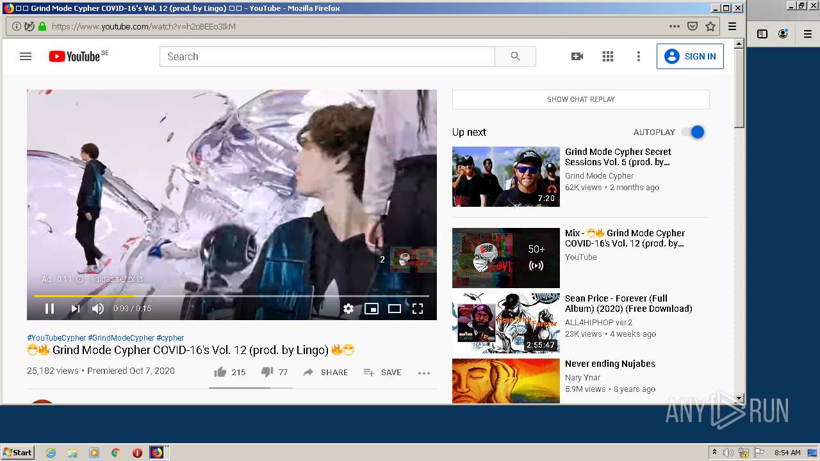Open the Grind Mode Cypher channel name
Image resolution: width=820 pixels, height=461 pixels.
point(599,176)
